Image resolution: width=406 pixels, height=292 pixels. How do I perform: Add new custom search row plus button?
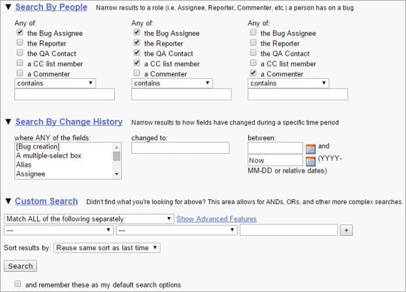point(347,230)
